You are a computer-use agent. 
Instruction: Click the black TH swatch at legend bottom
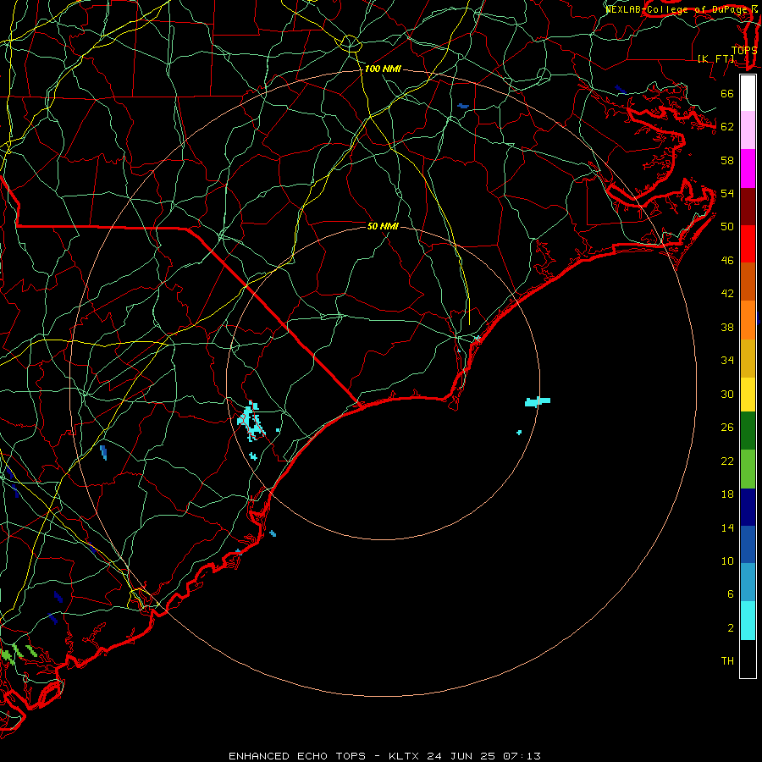(748, 659)
